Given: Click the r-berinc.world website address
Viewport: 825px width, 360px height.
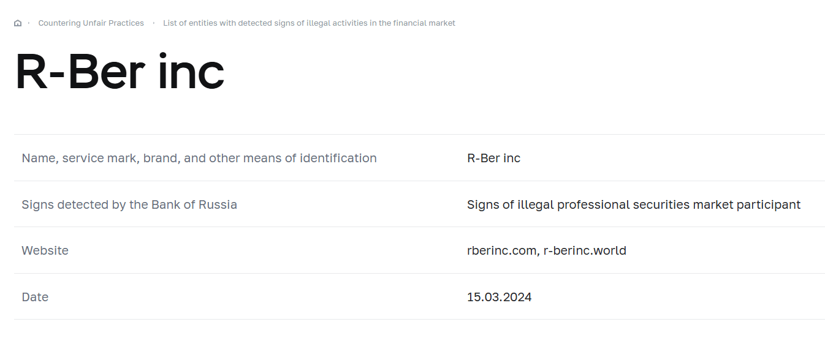Looking at the screenshot, I should (585, 250).
